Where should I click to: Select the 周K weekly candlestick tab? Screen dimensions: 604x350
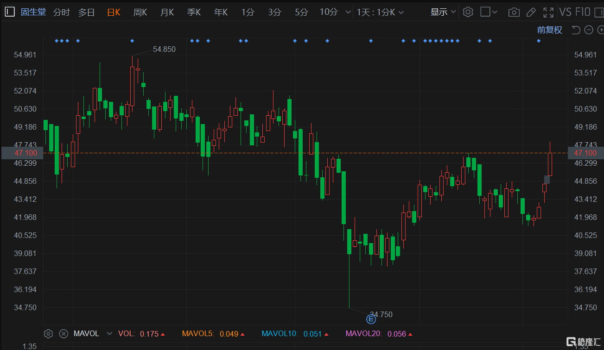140,12
